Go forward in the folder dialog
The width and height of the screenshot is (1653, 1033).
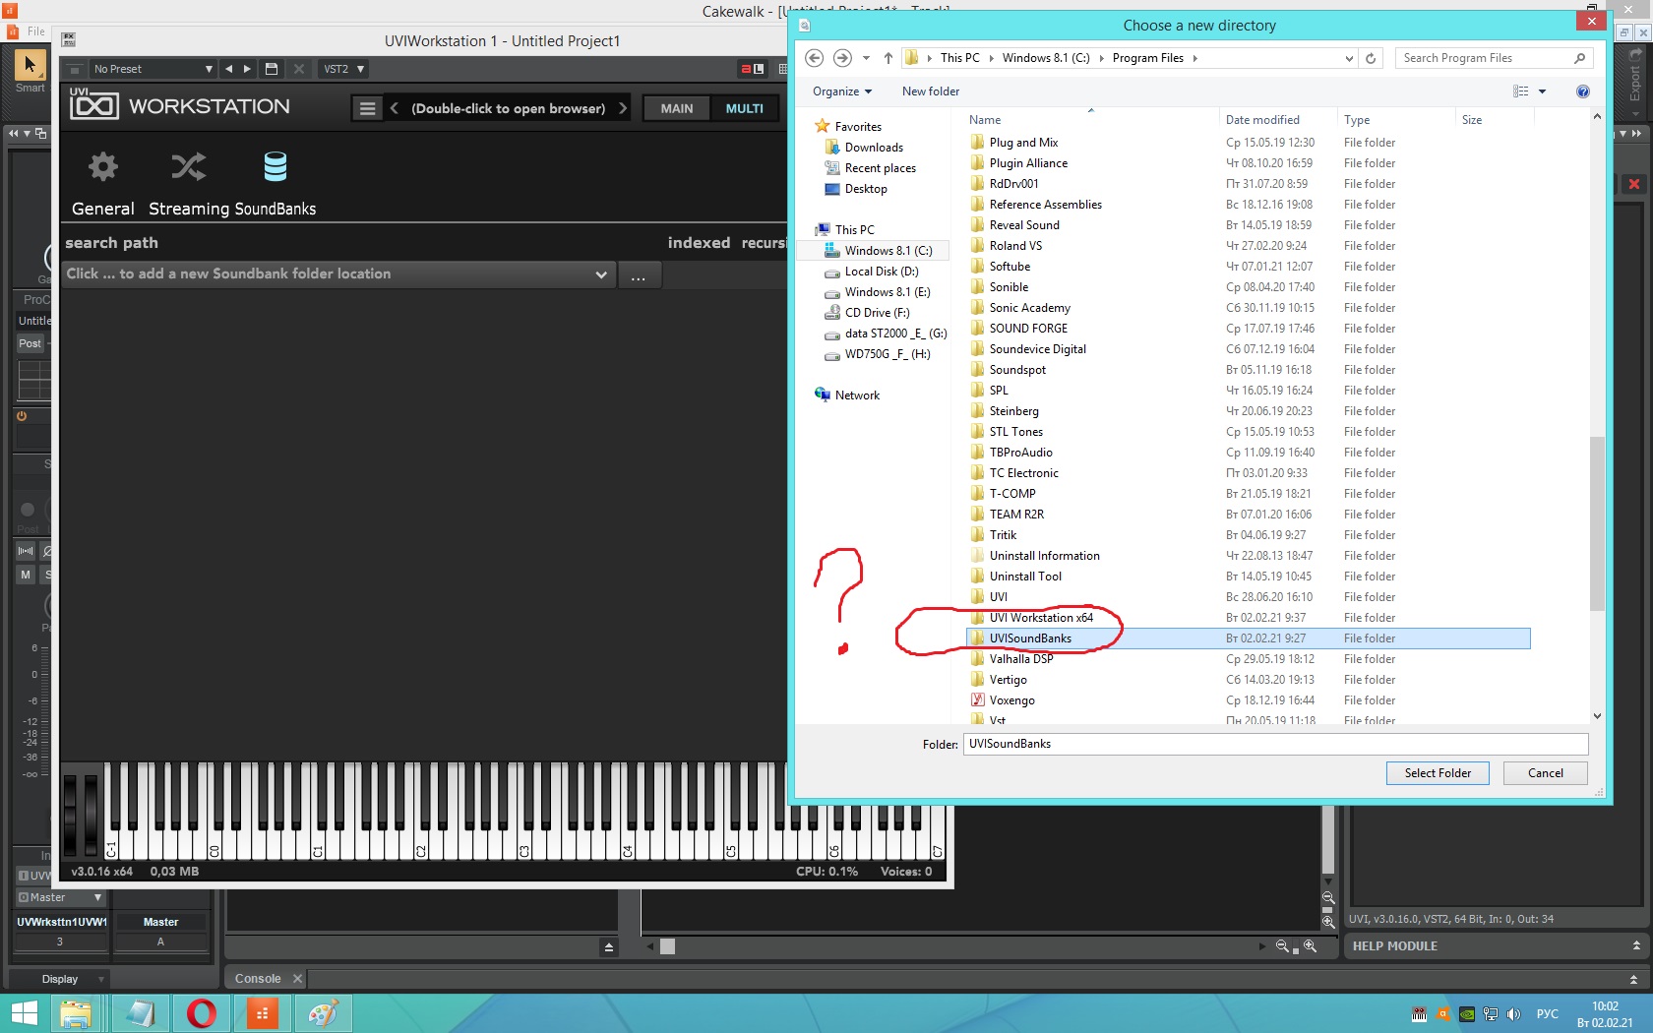842,58
